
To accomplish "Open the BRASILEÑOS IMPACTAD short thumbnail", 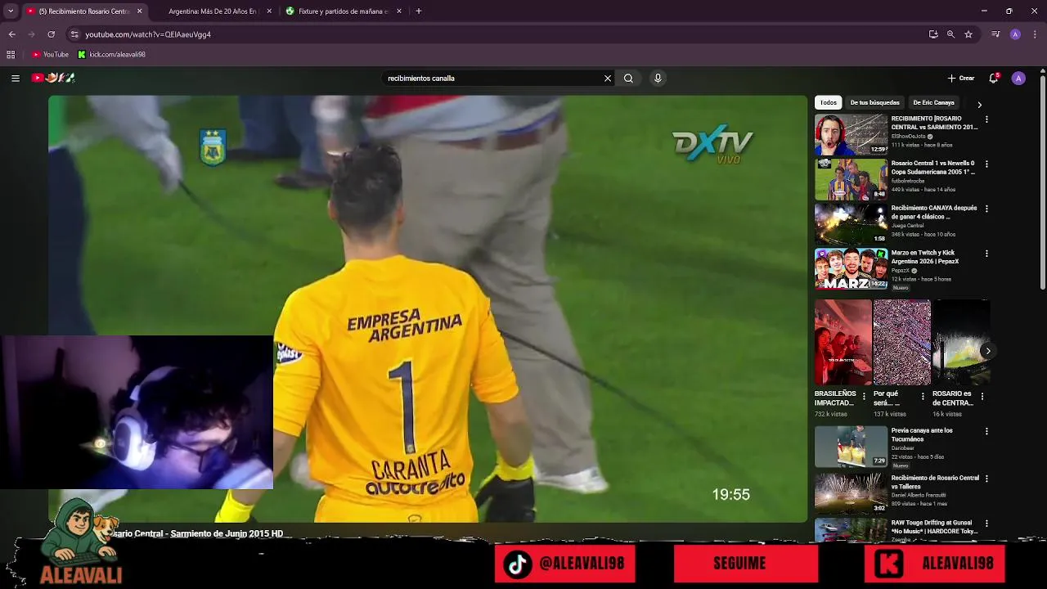I will [x=843, y=342].
